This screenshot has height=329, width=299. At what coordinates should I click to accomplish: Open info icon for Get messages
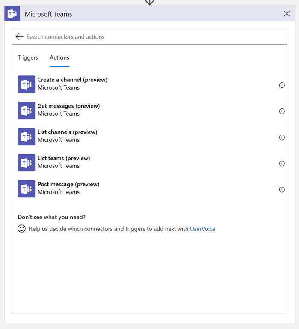(282, 111)
